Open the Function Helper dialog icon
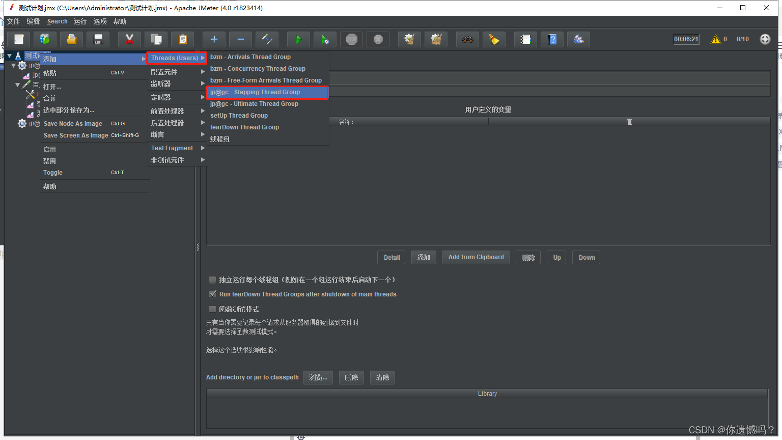The height and width of the screenshot is (440, 782). (x=526, y=39)
